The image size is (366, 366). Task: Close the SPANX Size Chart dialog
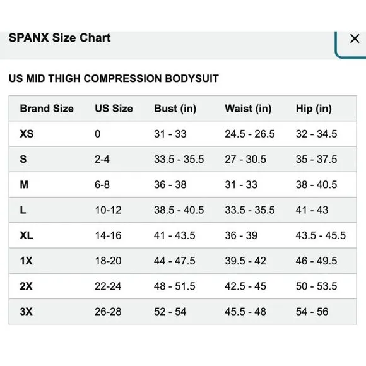coord(355,38)
